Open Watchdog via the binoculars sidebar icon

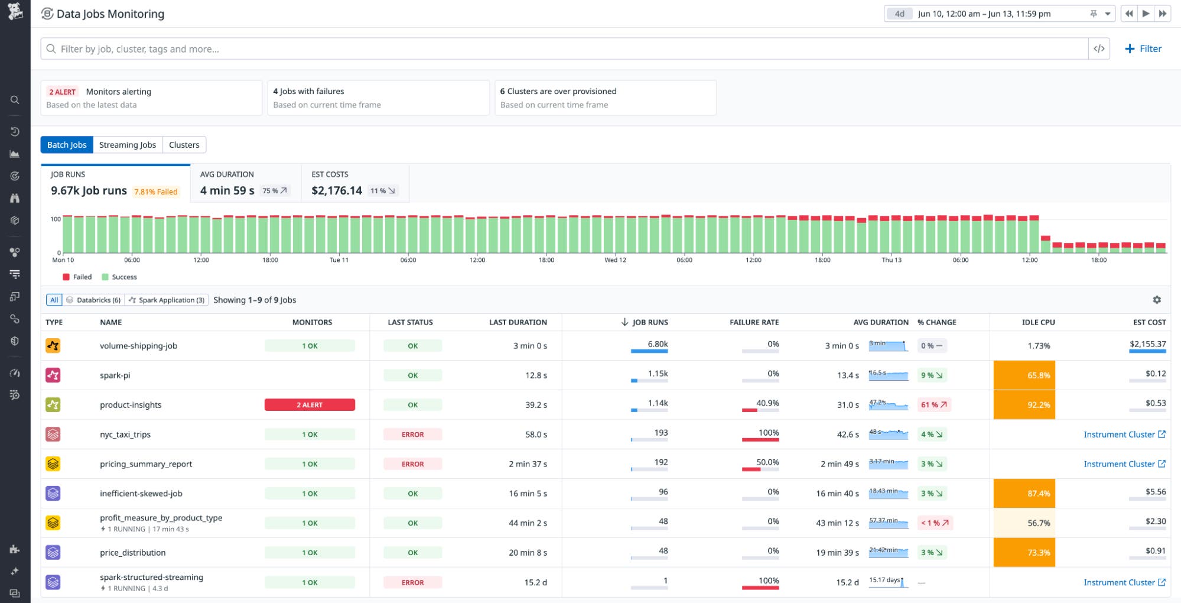(x=15, y=198)
